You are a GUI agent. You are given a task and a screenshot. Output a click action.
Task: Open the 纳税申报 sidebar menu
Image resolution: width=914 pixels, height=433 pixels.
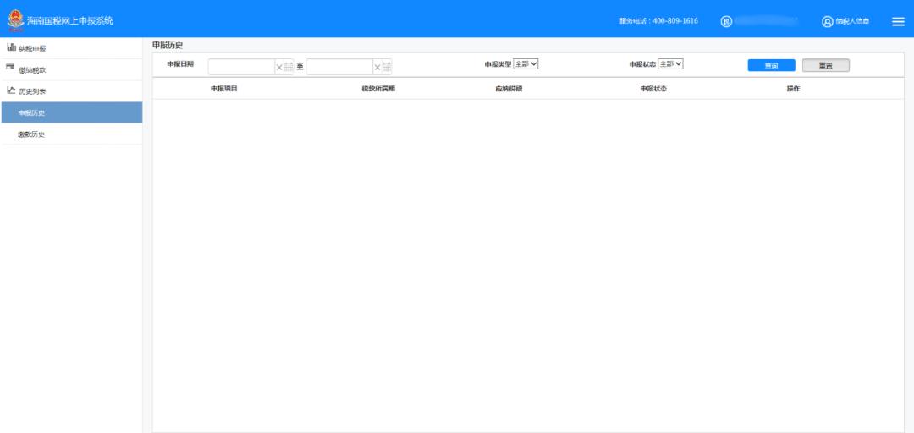tap(72, 48)
